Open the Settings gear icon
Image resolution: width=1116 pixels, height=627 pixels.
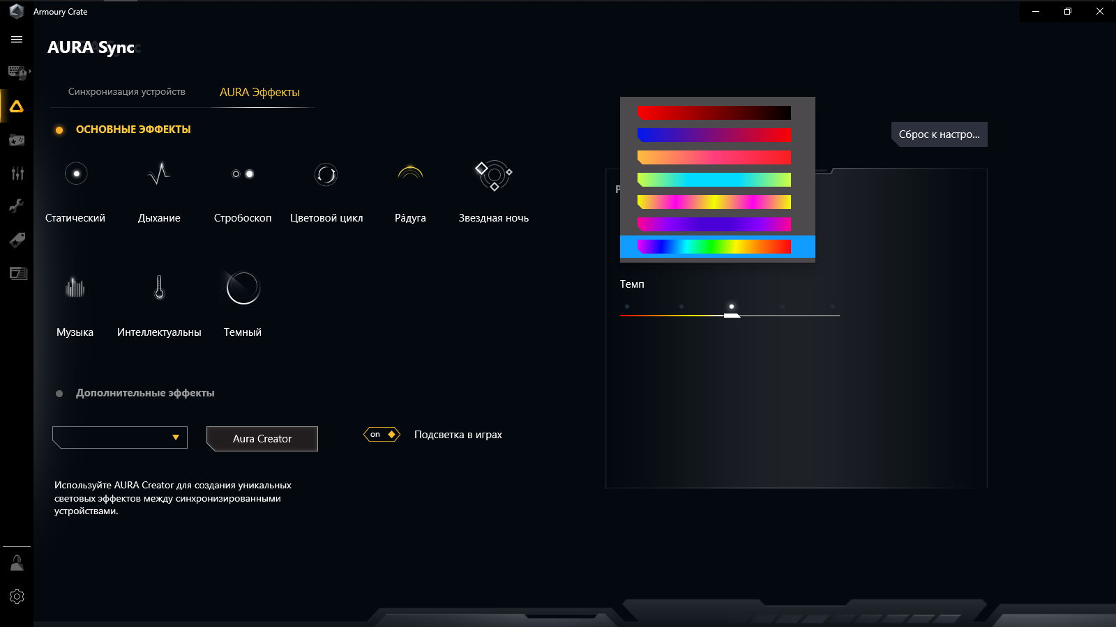coord(17,596)
